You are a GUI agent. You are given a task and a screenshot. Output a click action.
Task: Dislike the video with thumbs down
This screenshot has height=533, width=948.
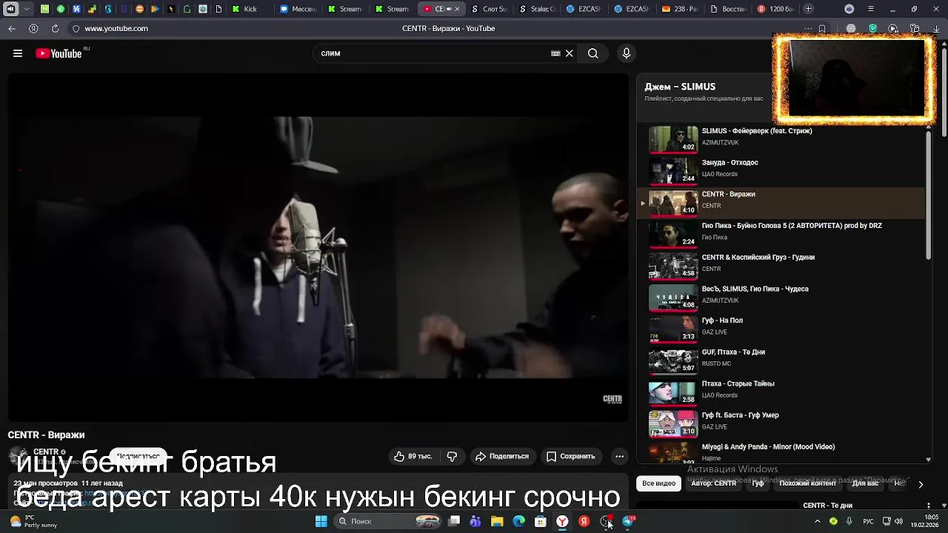pos(452,456)
